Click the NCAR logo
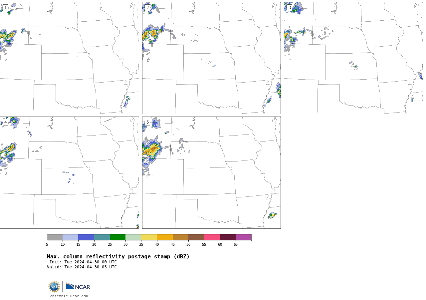 [78, 286]
